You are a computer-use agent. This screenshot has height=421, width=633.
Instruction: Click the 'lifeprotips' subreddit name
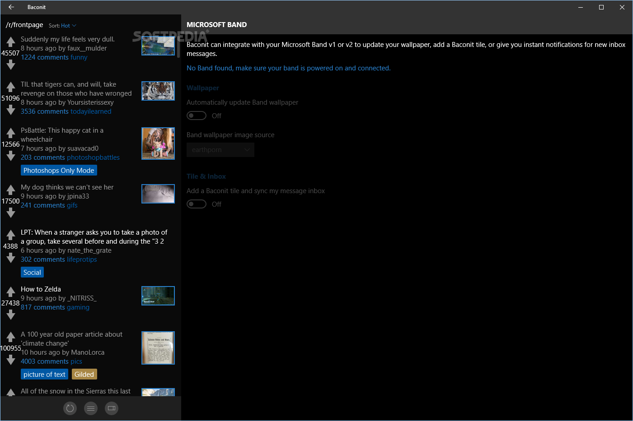82,259
